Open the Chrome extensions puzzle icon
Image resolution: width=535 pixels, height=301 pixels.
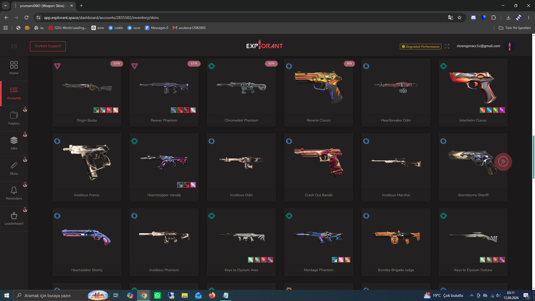tap(493, 18)
